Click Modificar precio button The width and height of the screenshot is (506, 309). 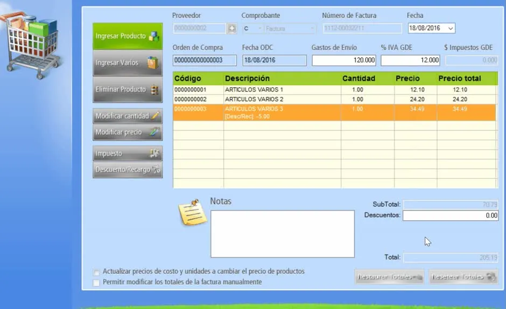(x=128, y=132)
